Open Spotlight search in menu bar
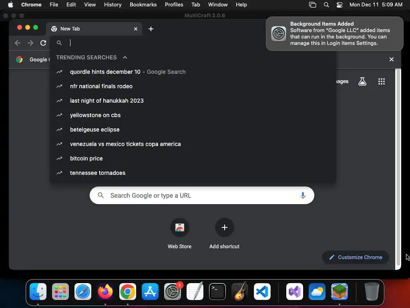Viewport: 410px width, 308px height. [326, 4]
